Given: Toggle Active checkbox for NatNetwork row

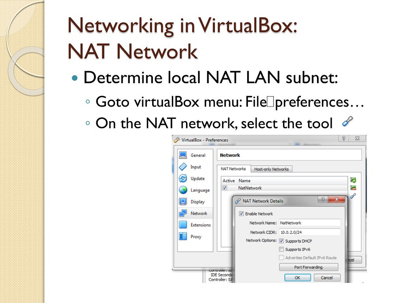Looking at the screenshot, I should 225,188.
